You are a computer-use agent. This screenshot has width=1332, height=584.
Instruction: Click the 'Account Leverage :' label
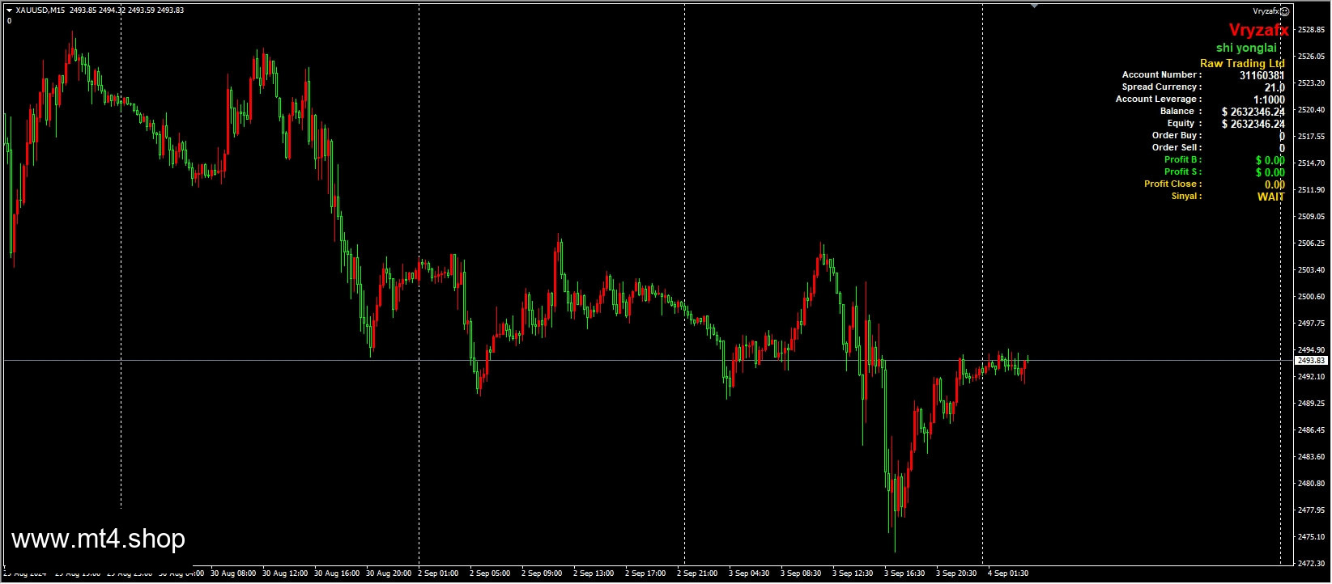[1158, 99]
